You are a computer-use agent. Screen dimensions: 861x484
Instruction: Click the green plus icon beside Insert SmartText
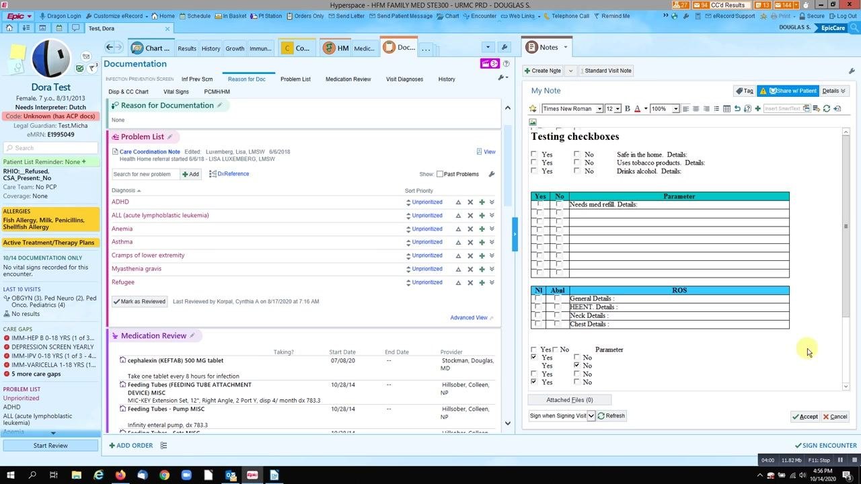point(757,109)
